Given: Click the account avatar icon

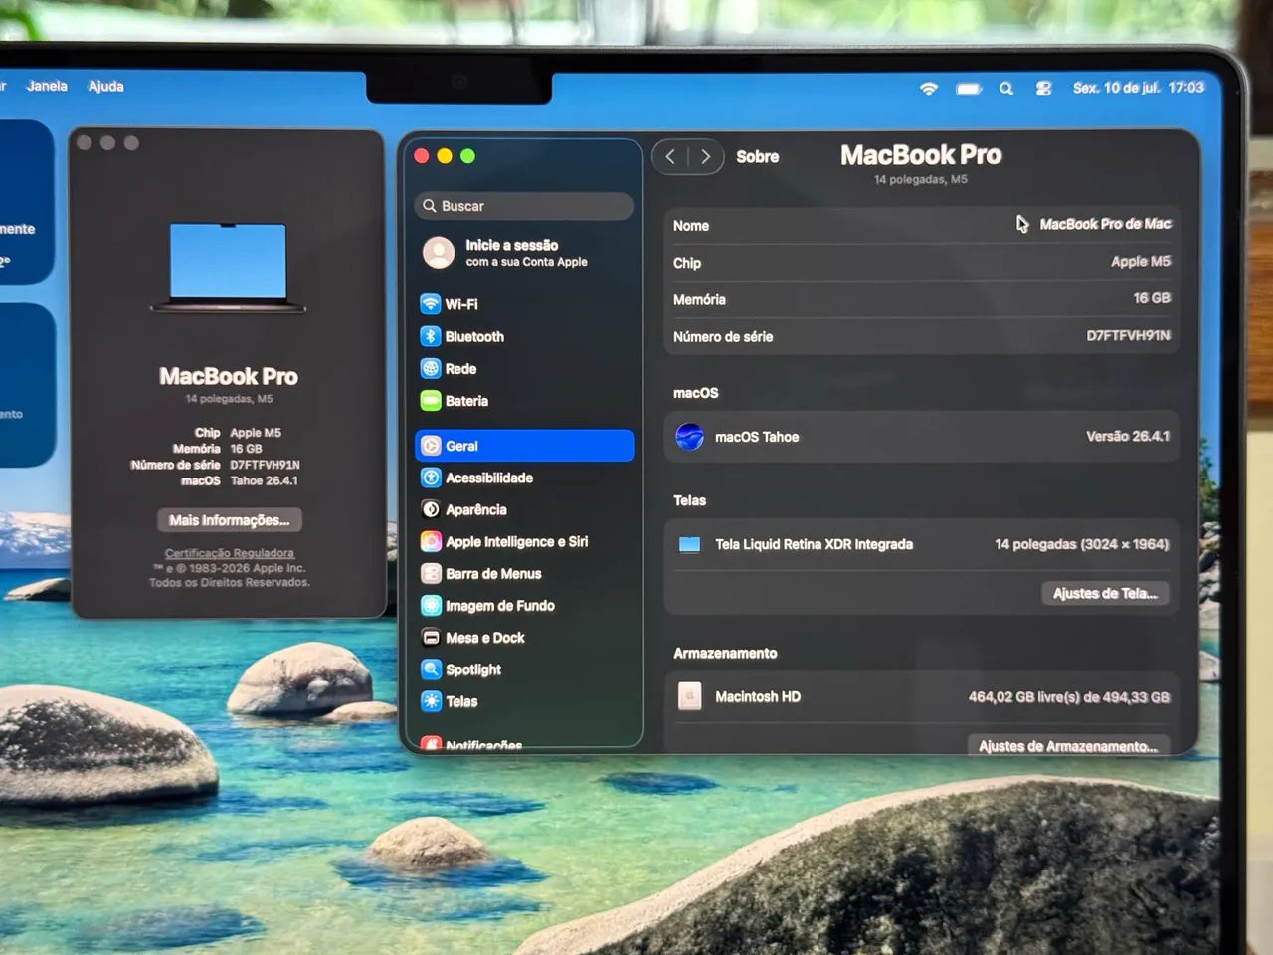Looking at the screenshot, I should 439,253.
